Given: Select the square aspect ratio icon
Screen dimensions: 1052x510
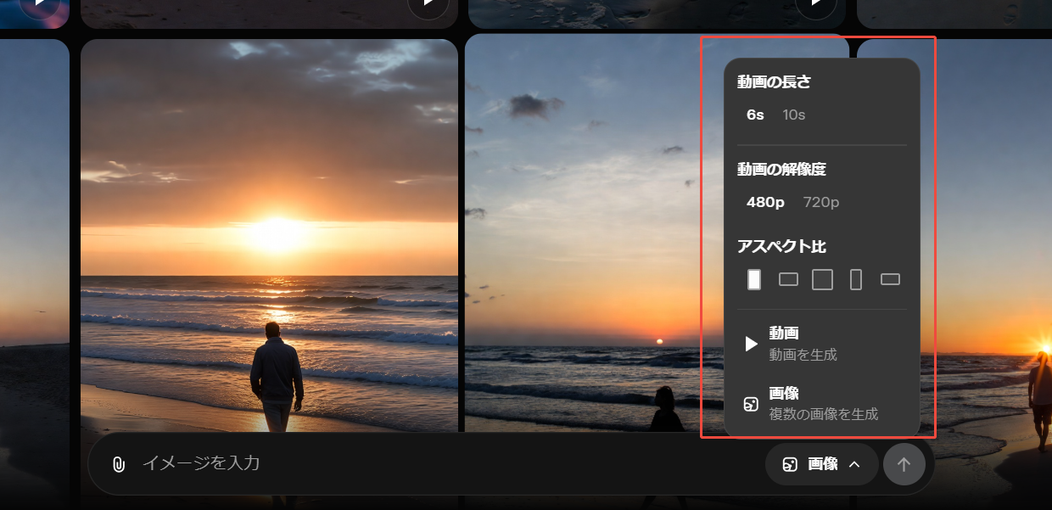Looking at the screenshot, I should click(821, 279).
